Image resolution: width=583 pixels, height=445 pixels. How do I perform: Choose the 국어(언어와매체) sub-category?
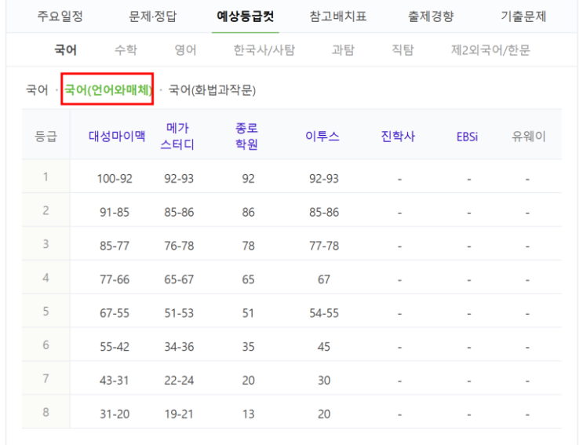[107, 90]
